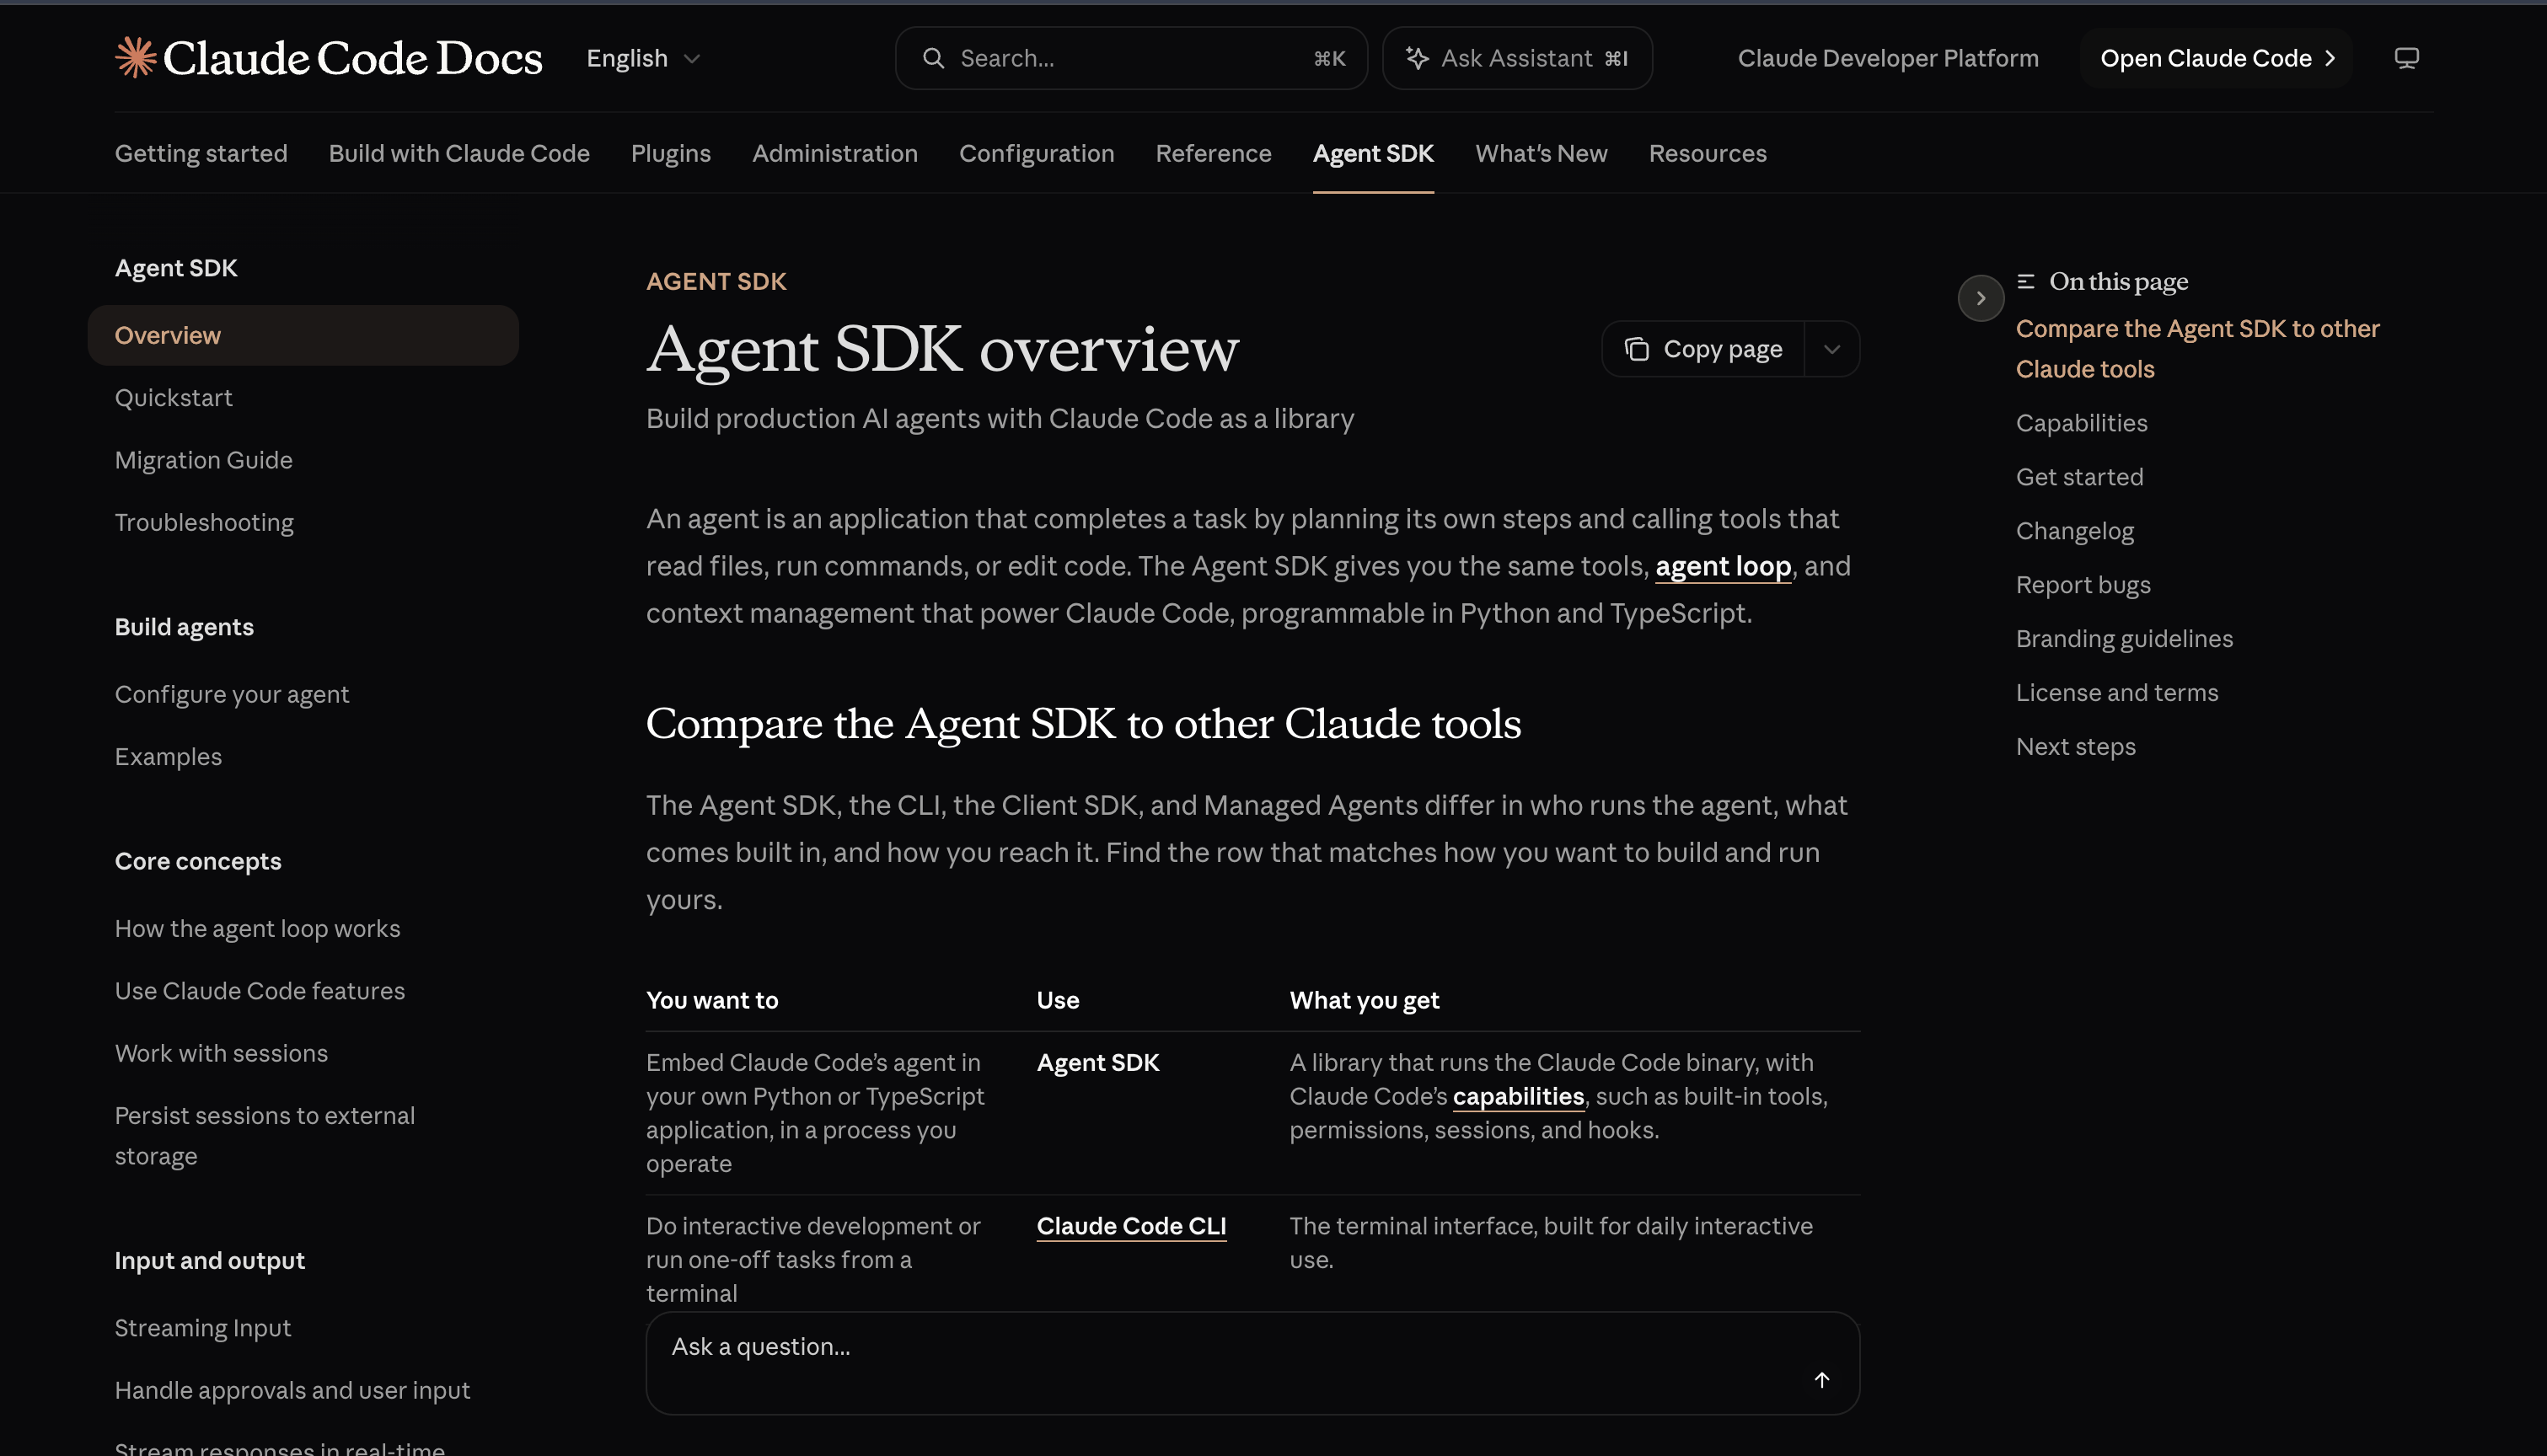Viewport: 2547px width, 1456px height.
Task: Select Overview in the sidebar
Action: coord(303,335)
